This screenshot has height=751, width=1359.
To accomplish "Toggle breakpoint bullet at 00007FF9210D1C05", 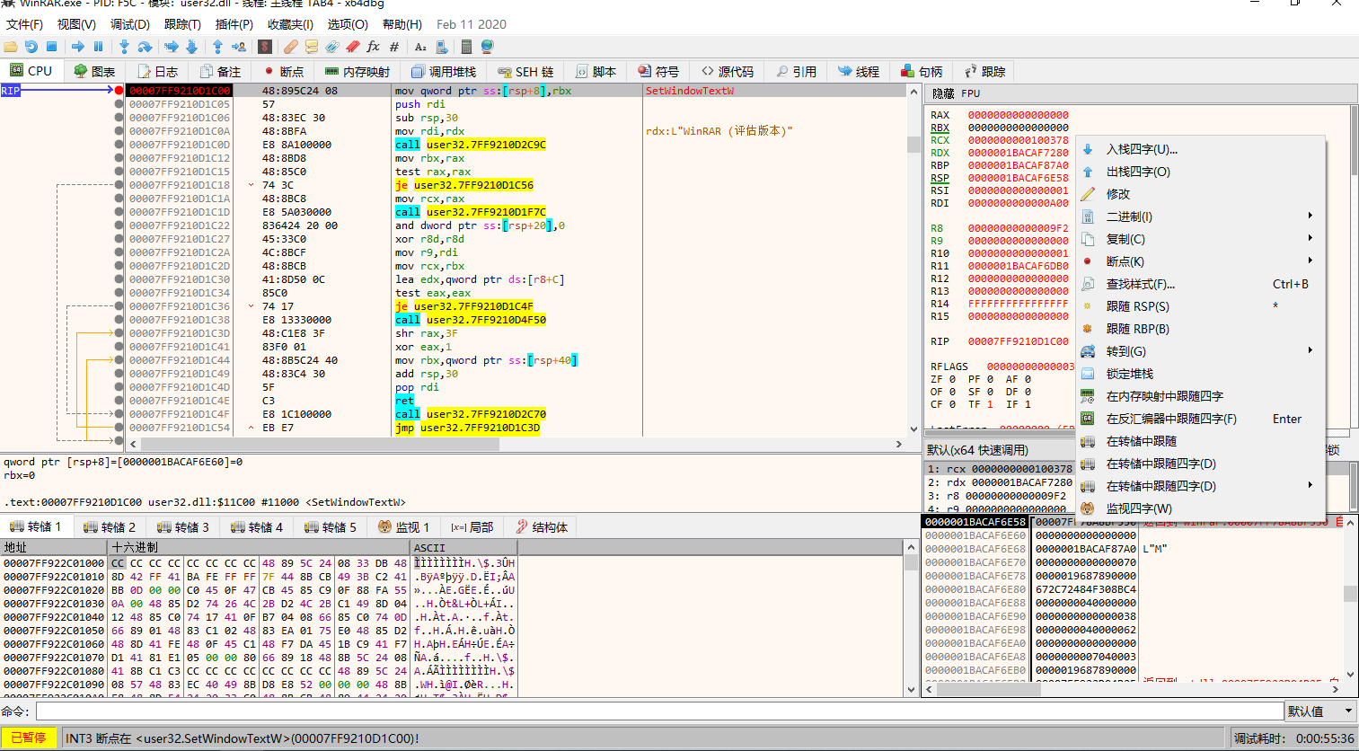I will [119, 104].
